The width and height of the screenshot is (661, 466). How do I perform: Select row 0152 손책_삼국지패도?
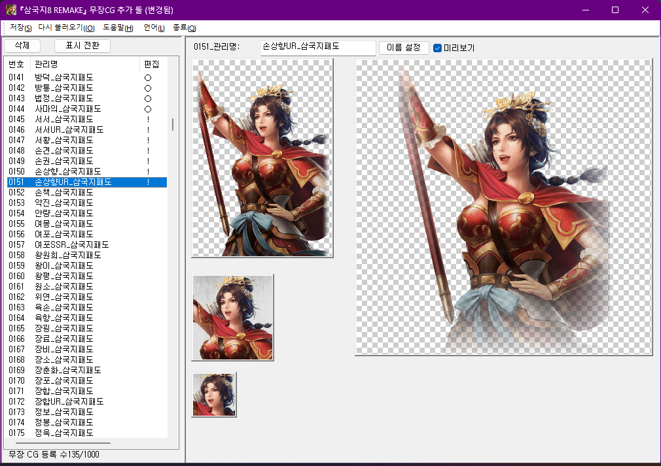87,192
